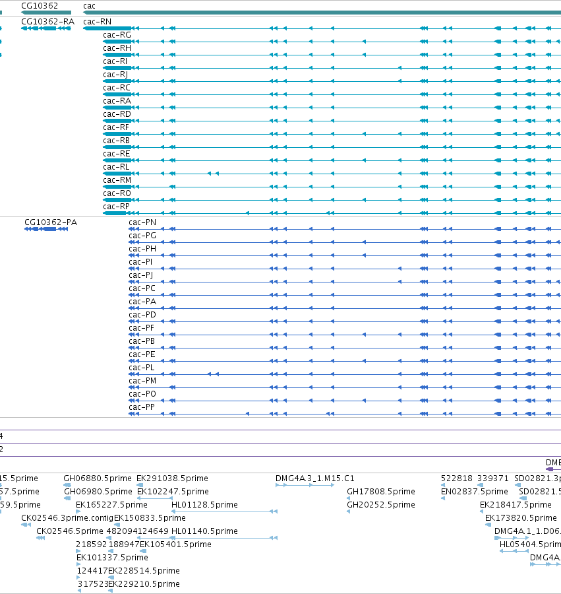This screenshot has width=561, height=594.
Task: Open the EK101337.5prime EST entry
Action: (x=112, y=558)
